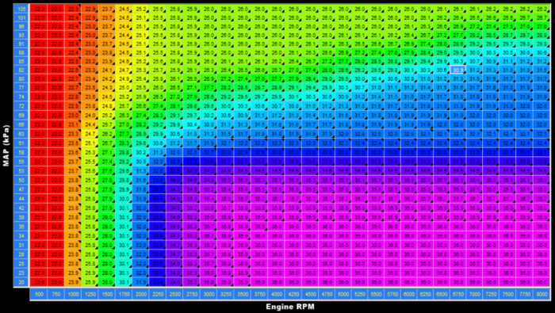Select the 32.0 cell at 55 kPa, 2250 RPM

point(157,162)
